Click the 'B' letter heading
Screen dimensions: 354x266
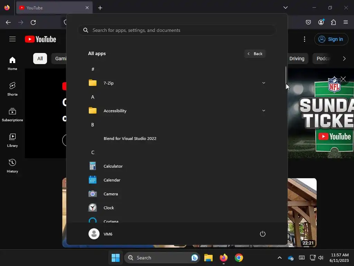93,125
